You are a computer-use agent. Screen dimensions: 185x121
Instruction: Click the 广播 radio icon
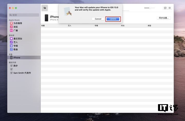pos(11,30)
